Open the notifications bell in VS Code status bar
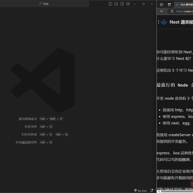This screenshot has width=193, height=193. 152,190
